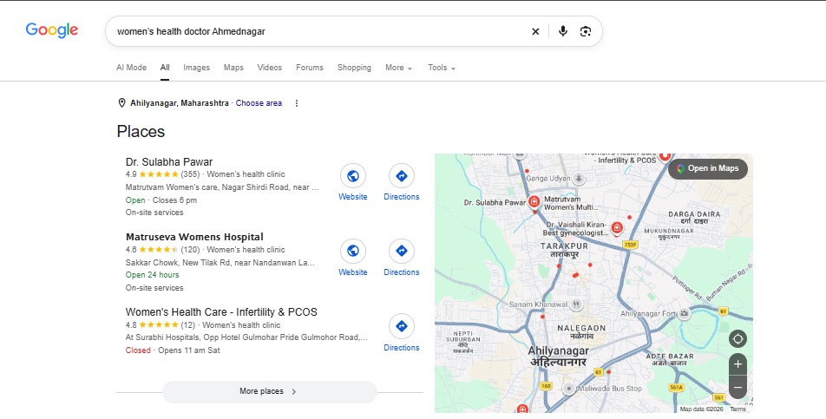Image resolution: width=826 pixels, height=419 pixels.
Task: Clear the search query with X
Action: [x=535, y=31]
